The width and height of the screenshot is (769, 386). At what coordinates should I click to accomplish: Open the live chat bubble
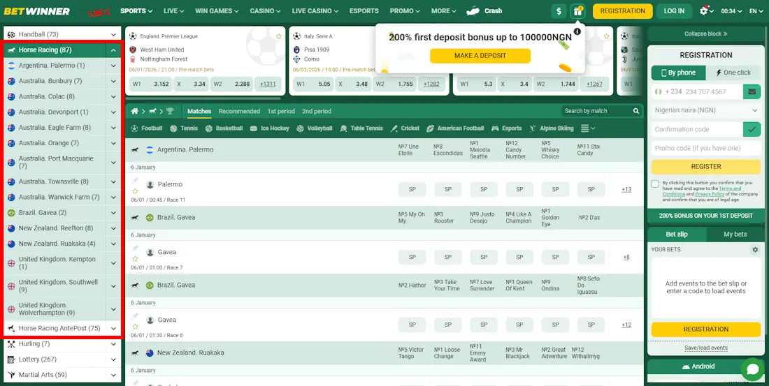[x=752, y=369]
